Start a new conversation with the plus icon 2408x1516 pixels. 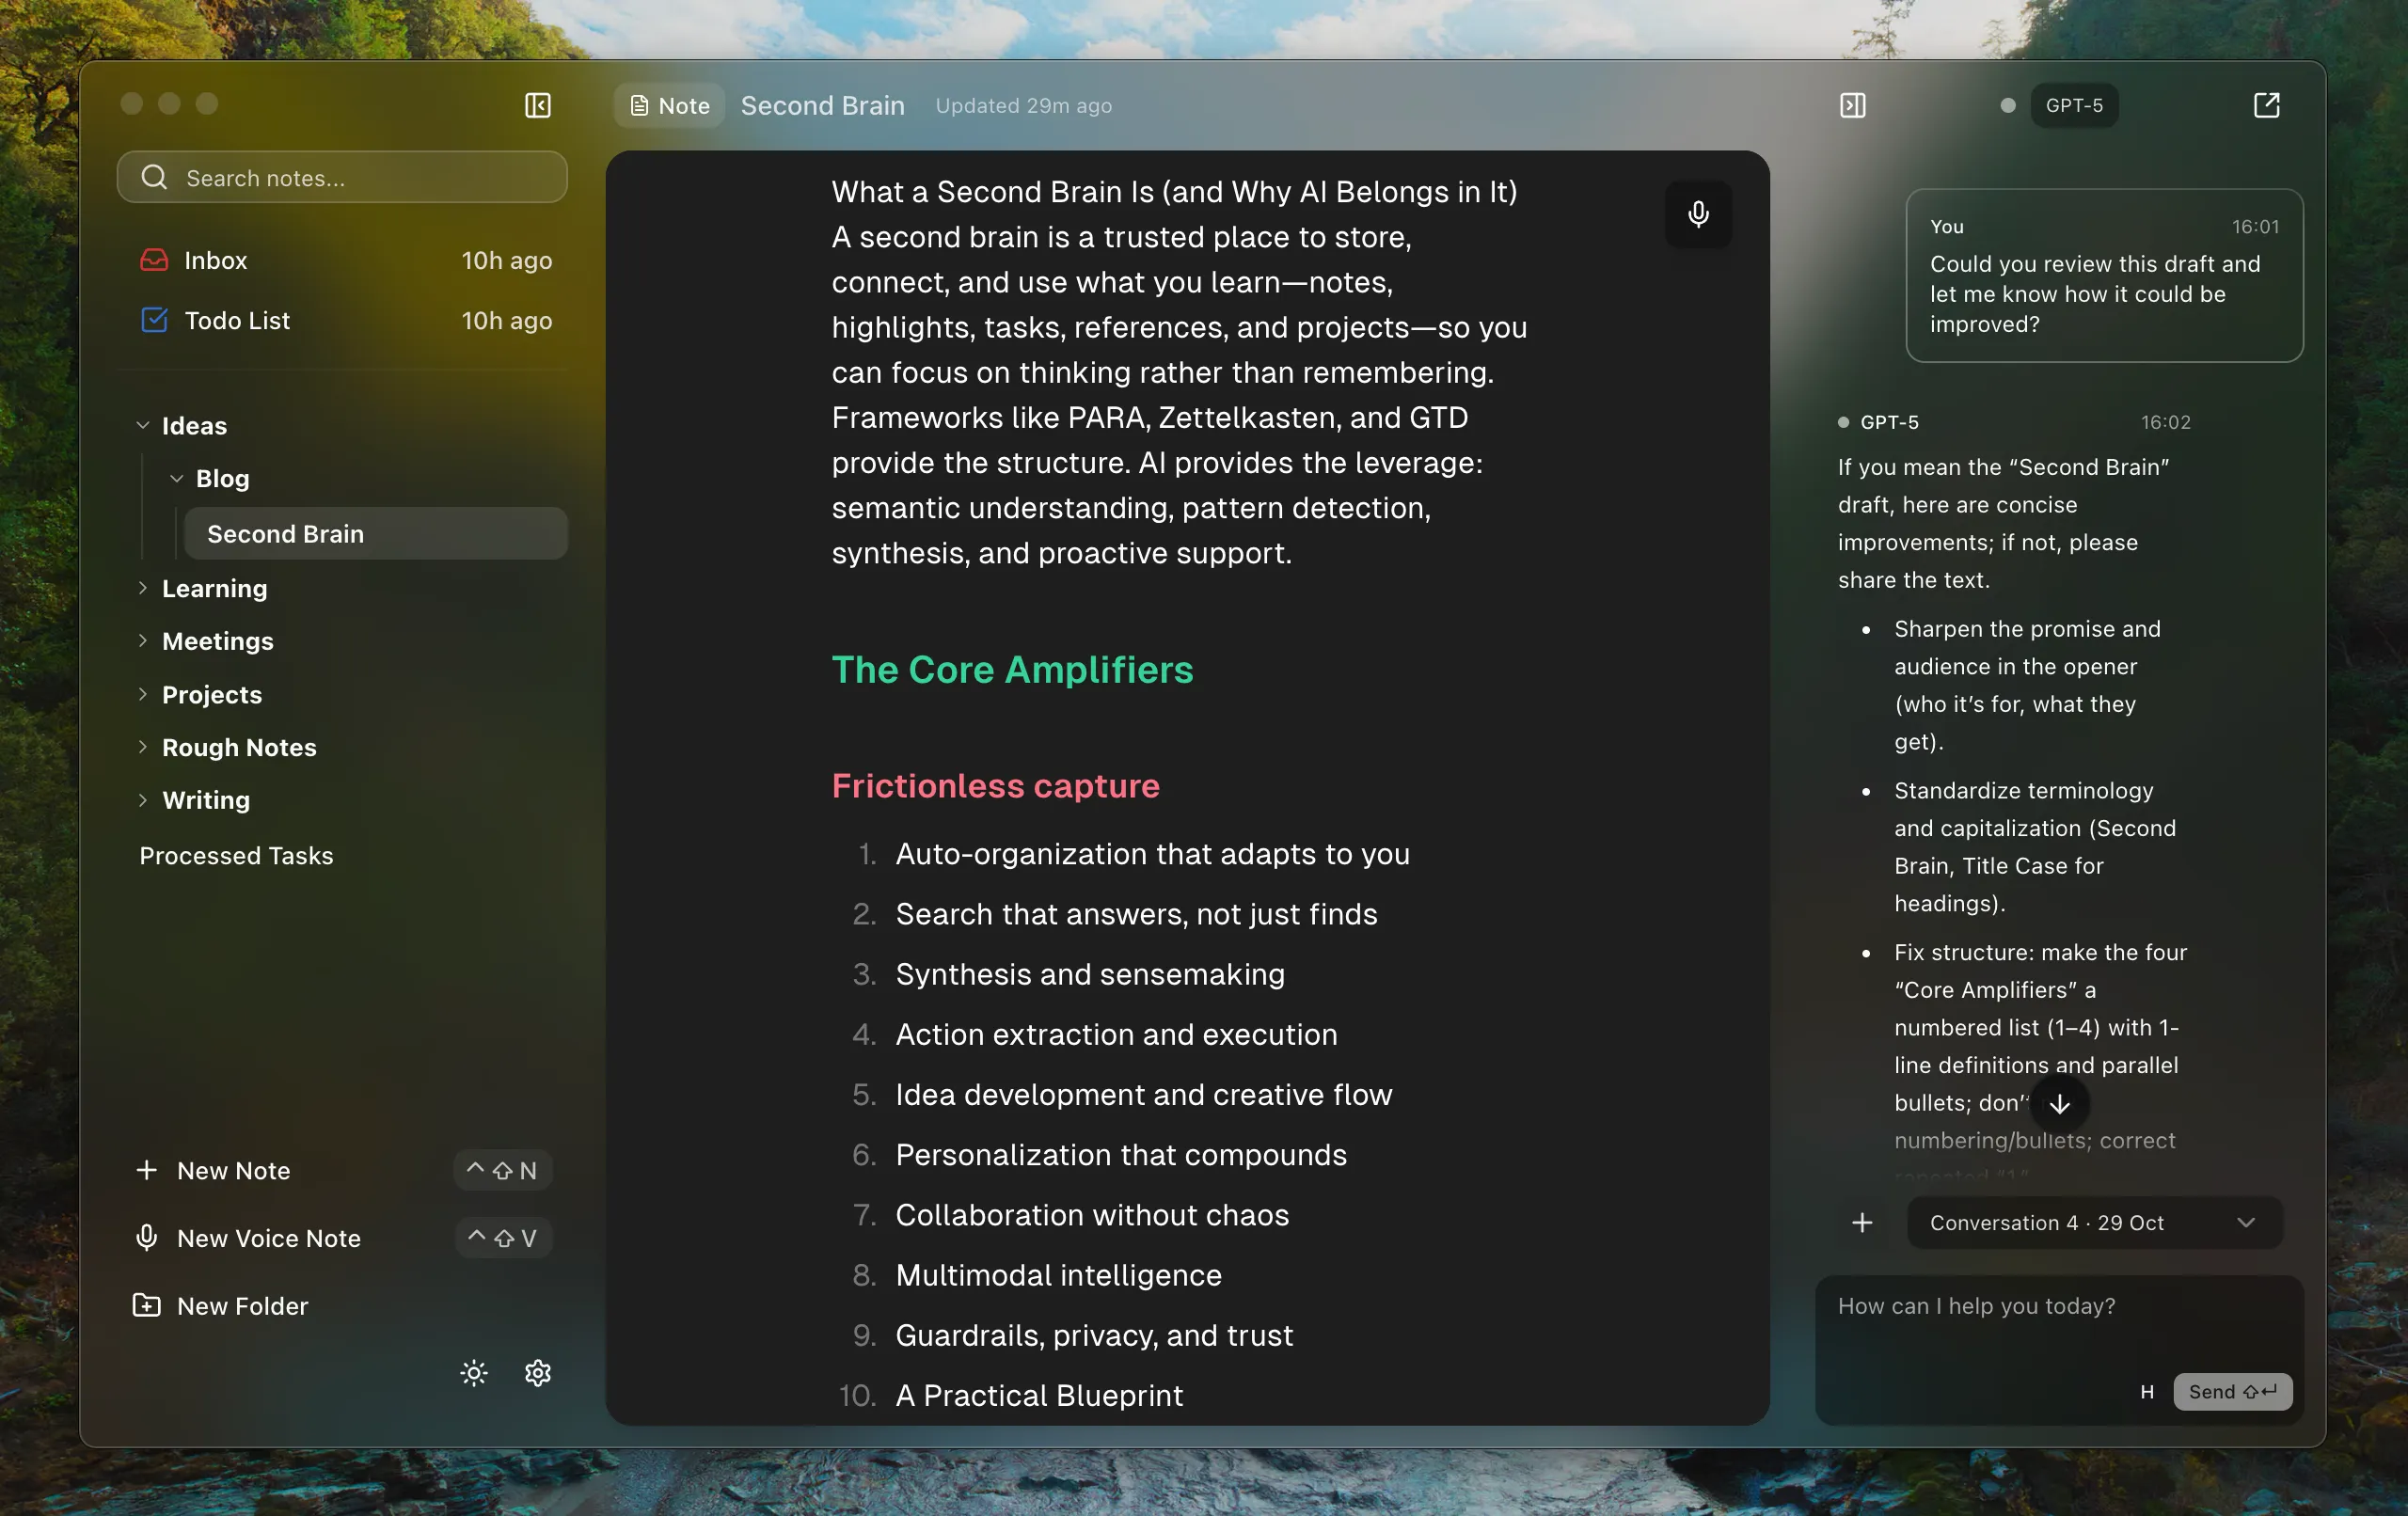(1862, 1222)
